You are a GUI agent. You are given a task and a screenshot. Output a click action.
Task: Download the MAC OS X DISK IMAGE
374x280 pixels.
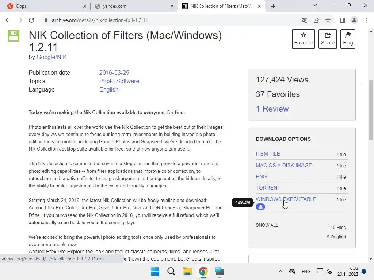coord(283,165)
